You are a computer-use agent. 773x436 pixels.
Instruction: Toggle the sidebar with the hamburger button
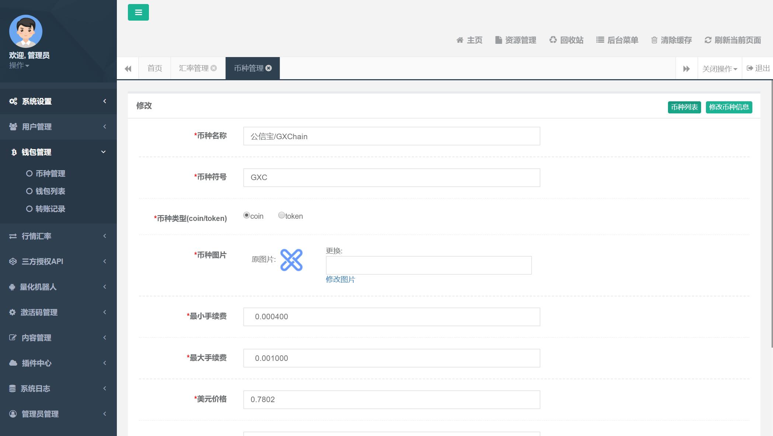(x=138, y=12)
